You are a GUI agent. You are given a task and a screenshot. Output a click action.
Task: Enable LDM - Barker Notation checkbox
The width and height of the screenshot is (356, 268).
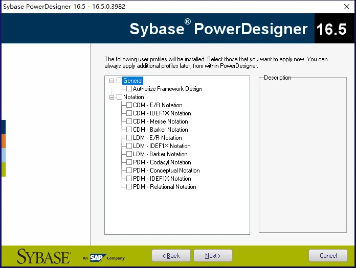point(129,154)
